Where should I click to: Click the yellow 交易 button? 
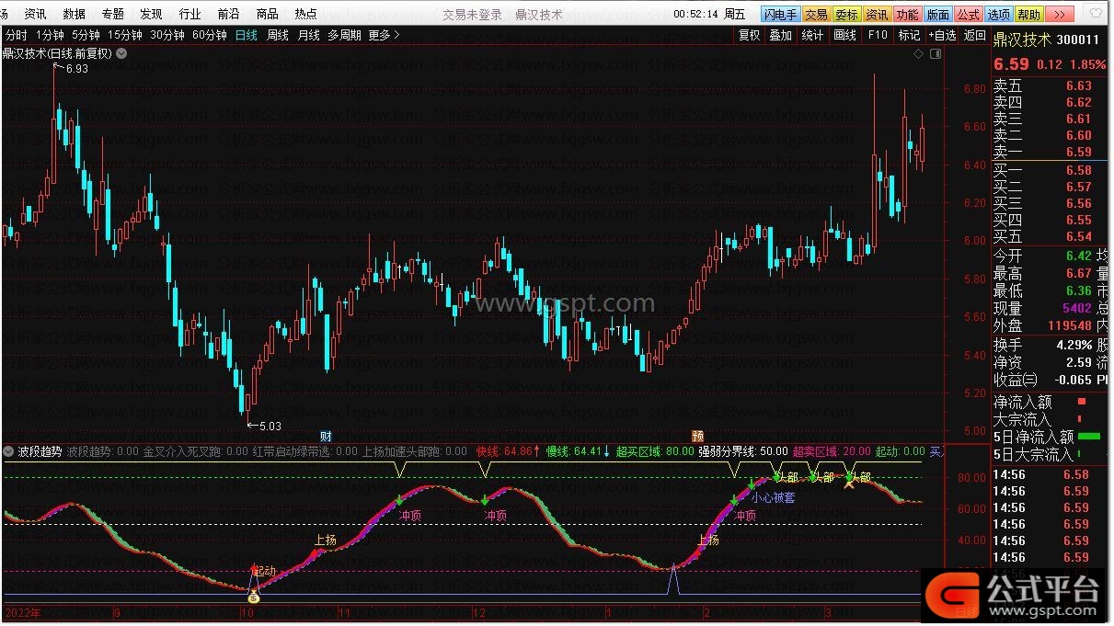(816, 14)
